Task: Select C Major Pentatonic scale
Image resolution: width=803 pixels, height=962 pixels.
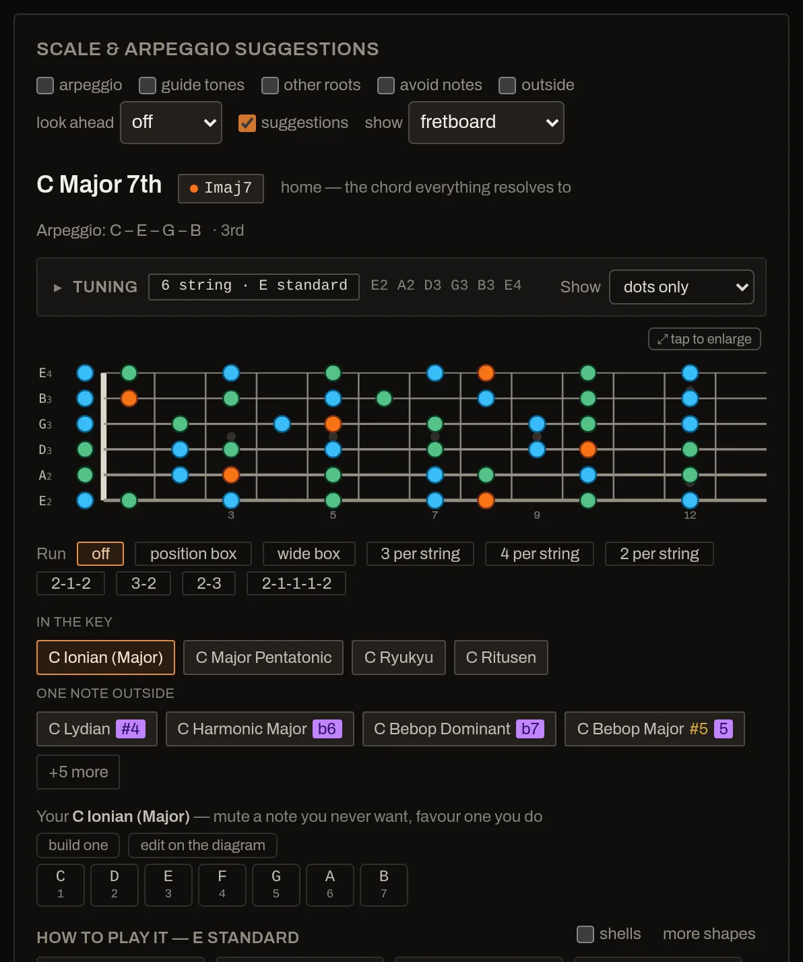Action: pyautogui.click(x=263, y=658)
